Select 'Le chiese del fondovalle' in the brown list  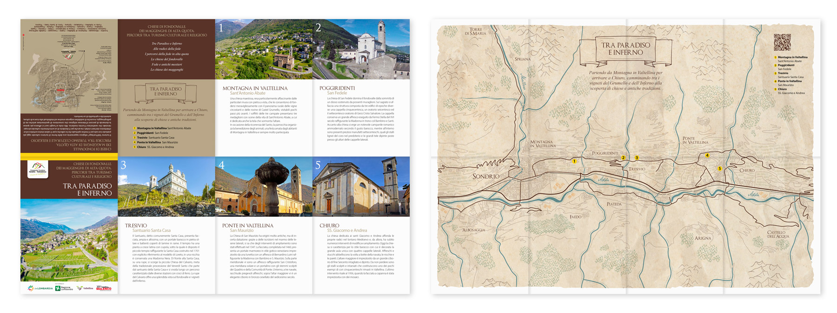point(166,59)
